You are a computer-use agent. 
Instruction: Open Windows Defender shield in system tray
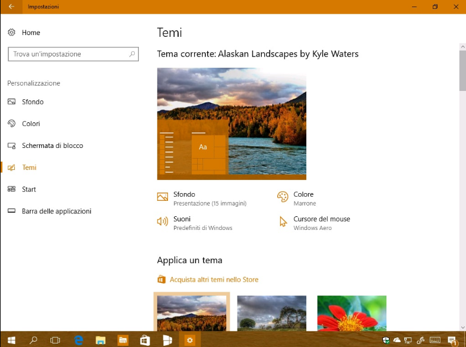click(x=386, y=340)
